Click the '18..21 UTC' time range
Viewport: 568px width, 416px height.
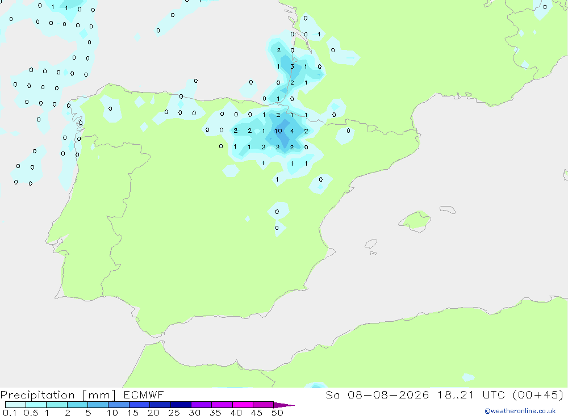[471, 394]
